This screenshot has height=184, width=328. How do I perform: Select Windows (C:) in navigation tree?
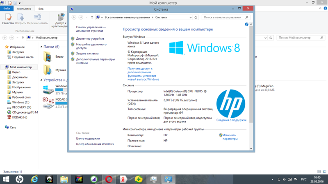(21, 102)
